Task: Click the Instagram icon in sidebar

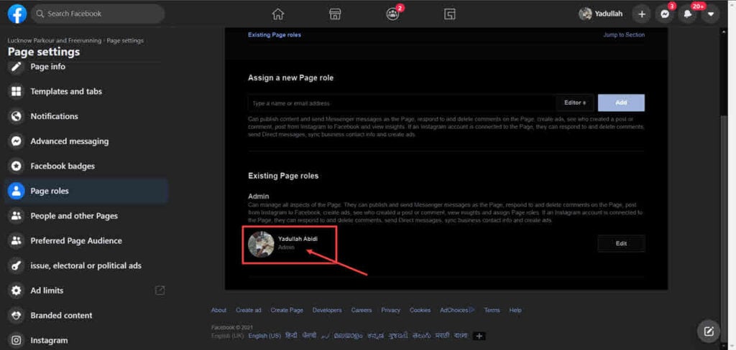Action: tap(17, 340)
